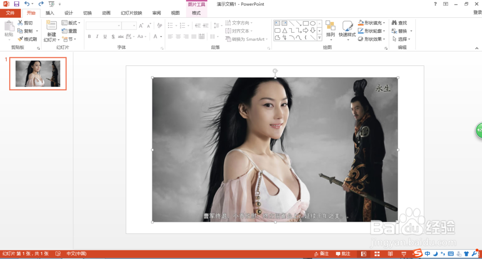Click Convert to SmartArt button
The image size is (482, 259).
click(x=246, y=39)
